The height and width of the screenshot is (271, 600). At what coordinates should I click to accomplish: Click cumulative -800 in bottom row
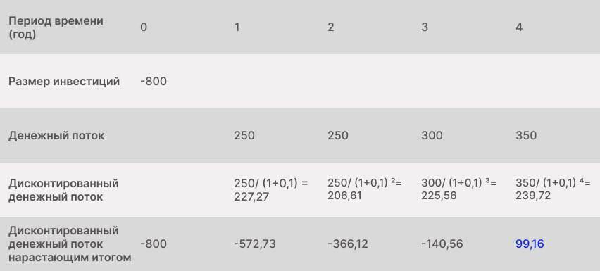pyautogui.click(x=154, y=244)
